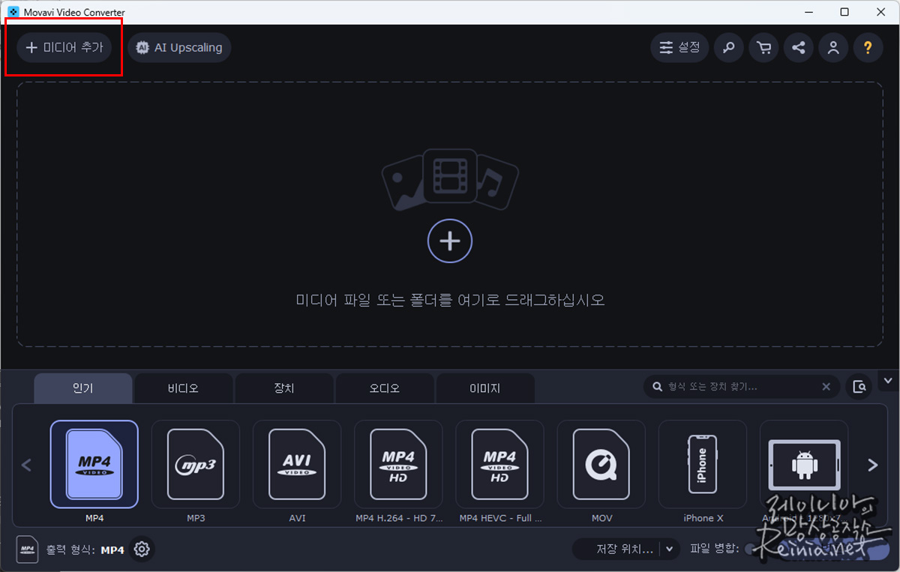Select the MP4 HEVC - Full preset

point(499,465)
